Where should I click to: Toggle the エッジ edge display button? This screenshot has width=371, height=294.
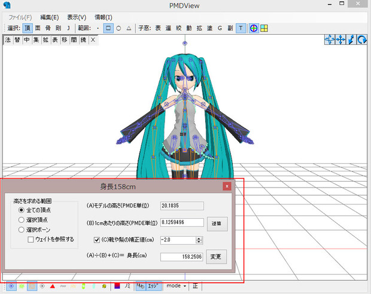(x=154, y=286)
